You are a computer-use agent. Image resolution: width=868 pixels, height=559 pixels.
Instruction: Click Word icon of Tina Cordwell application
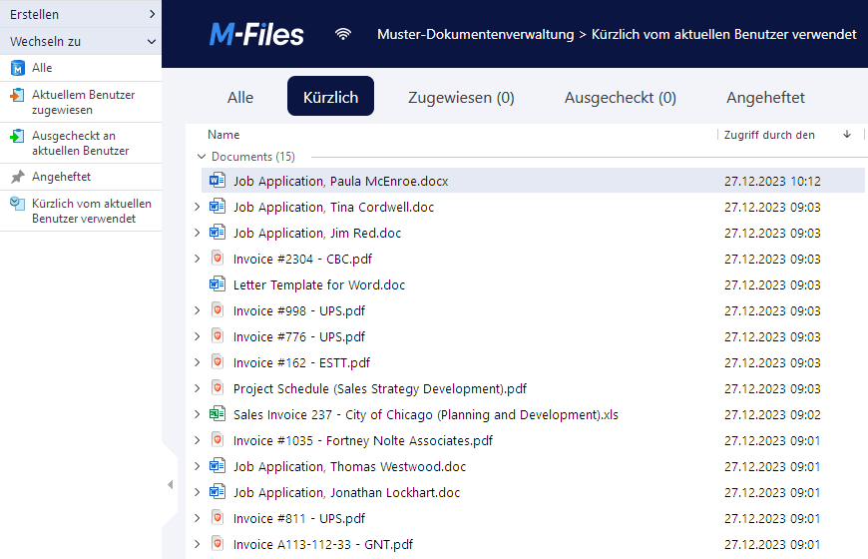217,207
